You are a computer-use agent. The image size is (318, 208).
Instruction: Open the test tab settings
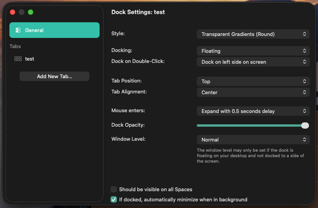(x=30, y=59)
